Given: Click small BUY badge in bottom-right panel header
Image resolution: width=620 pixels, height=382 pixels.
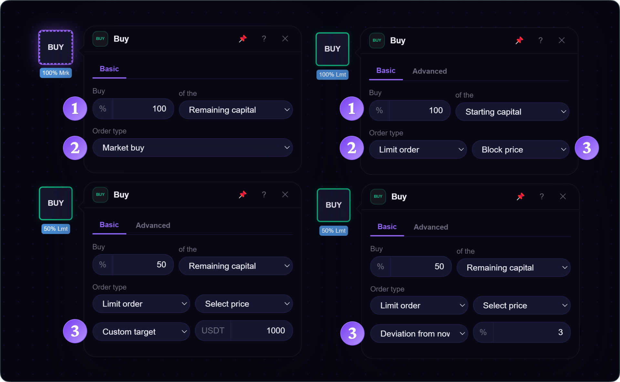Looking at the screenshot, I should click(378, 196).
